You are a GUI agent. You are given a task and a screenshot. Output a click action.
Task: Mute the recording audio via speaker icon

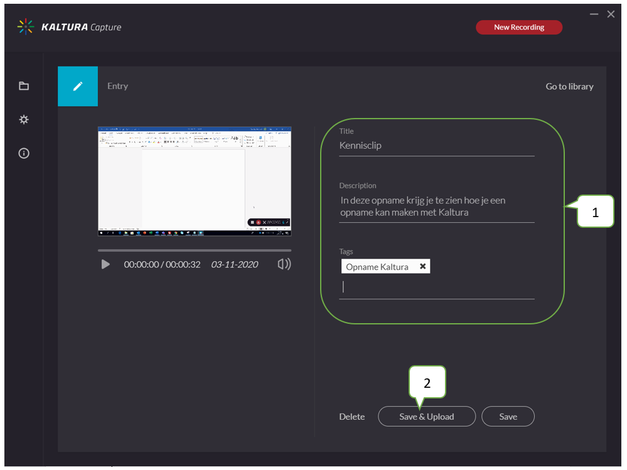coord(284,264)
